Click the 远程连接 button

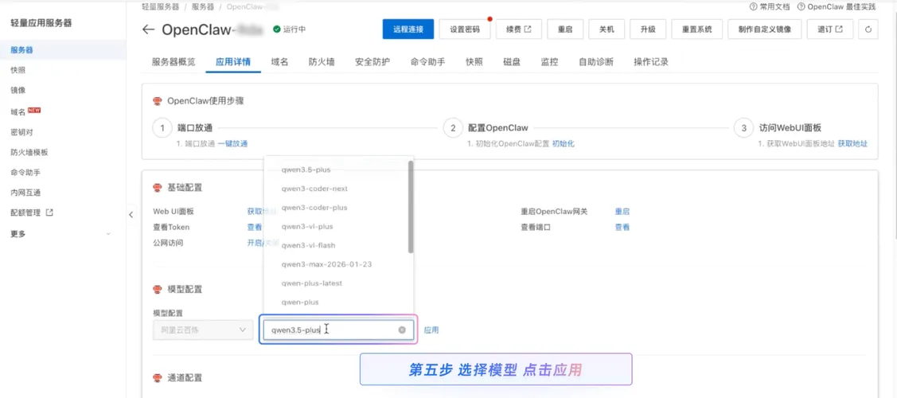408,29
